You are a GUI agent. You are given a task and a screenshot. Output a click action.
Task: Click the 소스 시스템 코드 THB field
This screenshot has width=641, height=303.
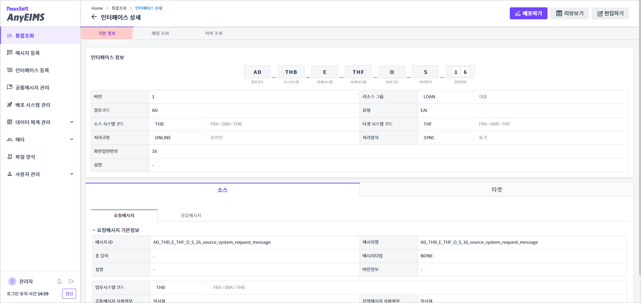(x=178, y=124)
